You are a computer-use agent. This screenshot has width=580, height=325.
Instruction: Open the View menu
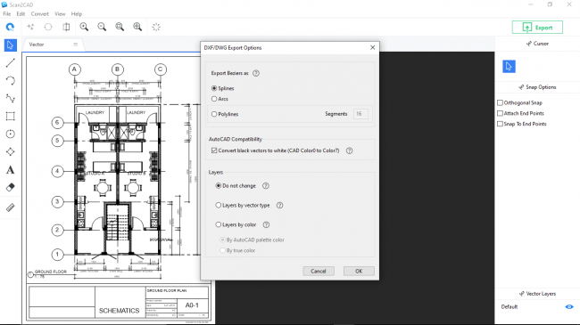click(60, 13)
